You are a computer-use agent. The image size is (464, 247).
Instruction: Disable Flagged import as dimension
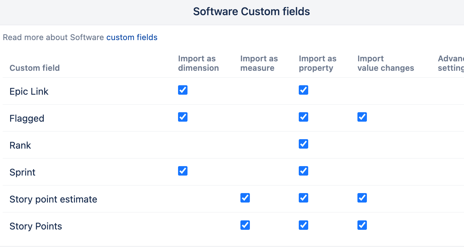(x=183, y=117)
